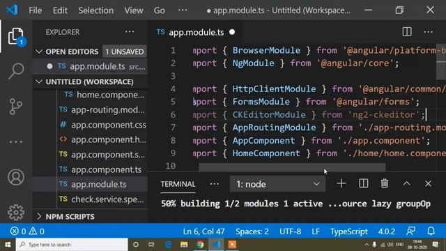Show hidden system tray icons
446x251 pixels.
coord(367,245)
